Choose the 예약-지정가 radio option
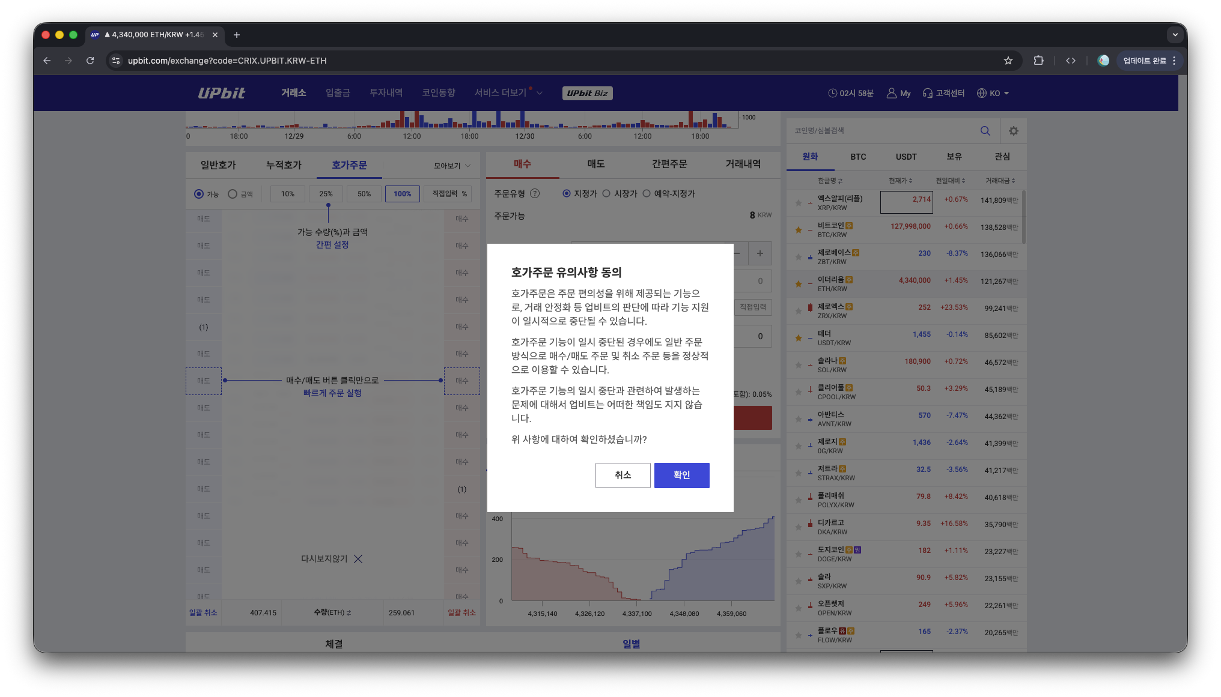Screen dimensions: 1221x697 (647, 193)
